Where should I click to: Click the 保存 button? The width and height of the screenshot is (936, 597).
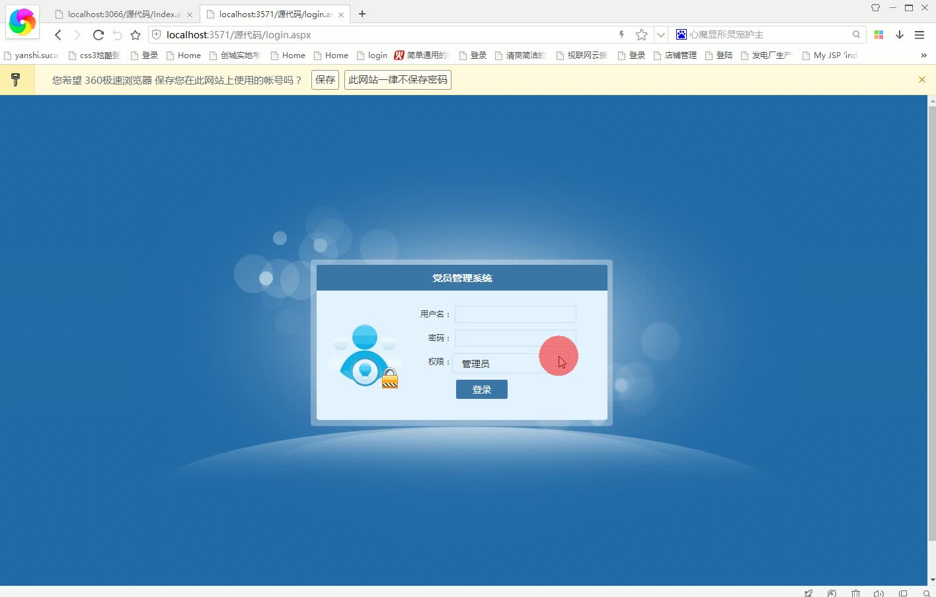[325, 80]
